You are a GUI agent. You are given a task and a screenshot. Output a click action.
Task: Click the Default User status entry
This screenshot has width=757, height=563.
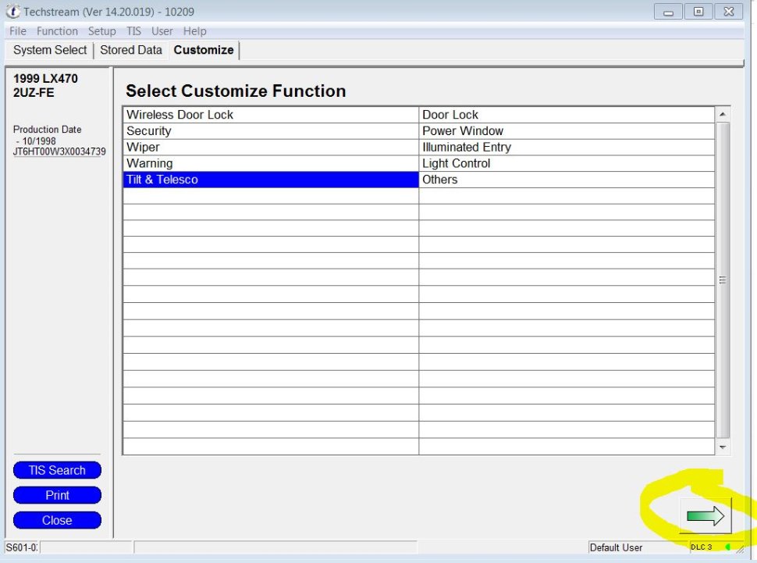coord(616,548)
